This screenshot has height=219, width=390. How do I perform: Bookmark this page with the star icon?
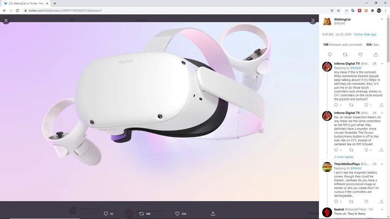pos(338,11)
